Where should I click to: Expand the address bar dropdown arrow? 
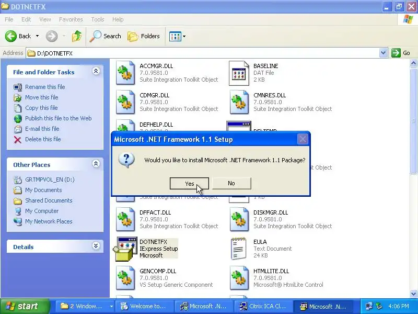click(383, 53)
